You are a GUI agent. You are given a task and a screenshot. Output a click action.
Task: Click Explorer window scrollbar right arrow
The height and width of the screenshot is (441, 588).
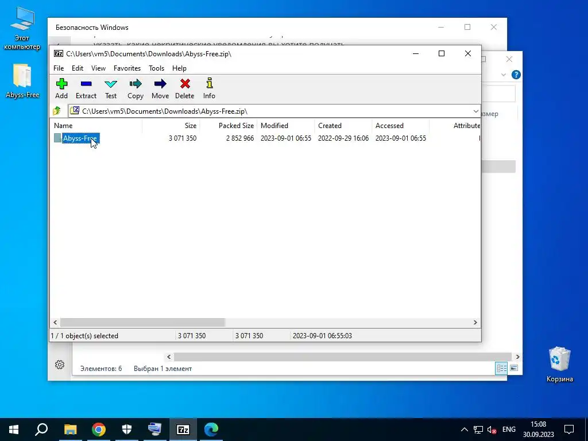(x=517, y=357)
